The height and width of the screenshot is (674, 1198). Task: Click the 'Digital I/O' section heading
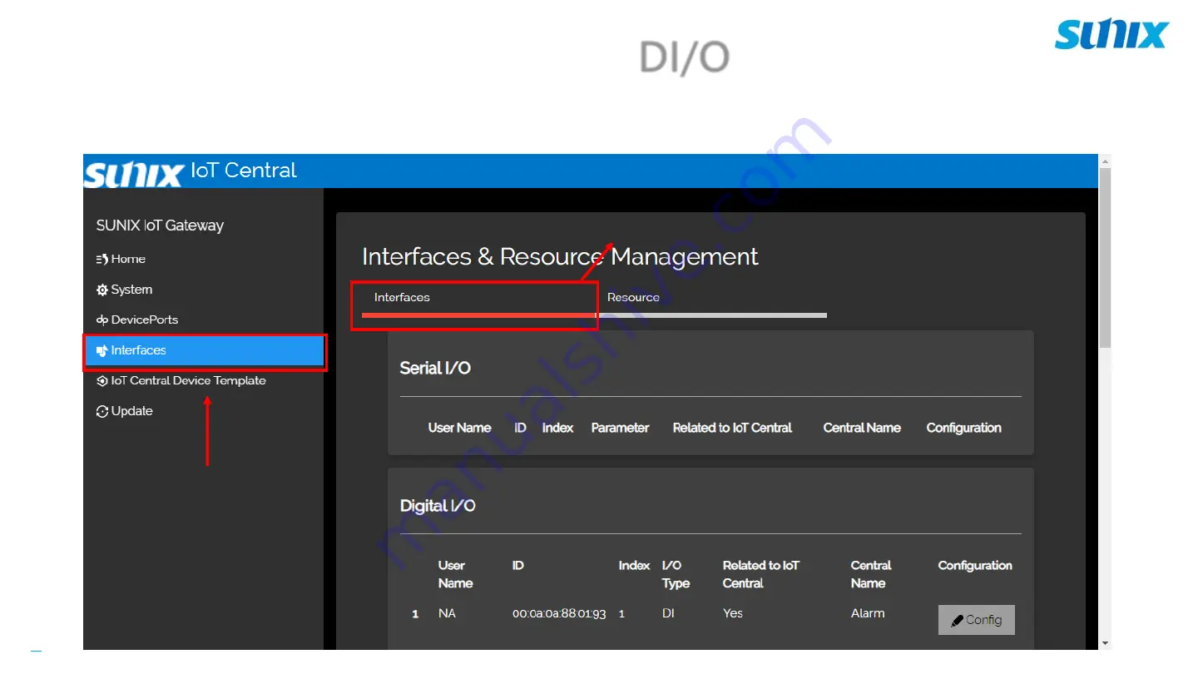coord(438,506)
